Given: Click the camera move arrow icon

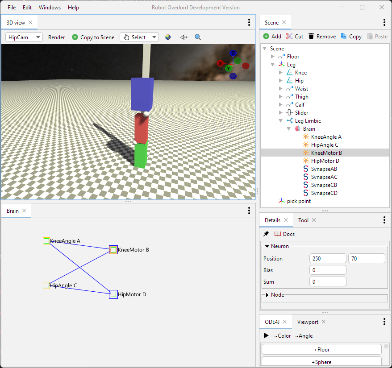Looking at the screenshot, I should pyautogui.click(x=184, y=37).
